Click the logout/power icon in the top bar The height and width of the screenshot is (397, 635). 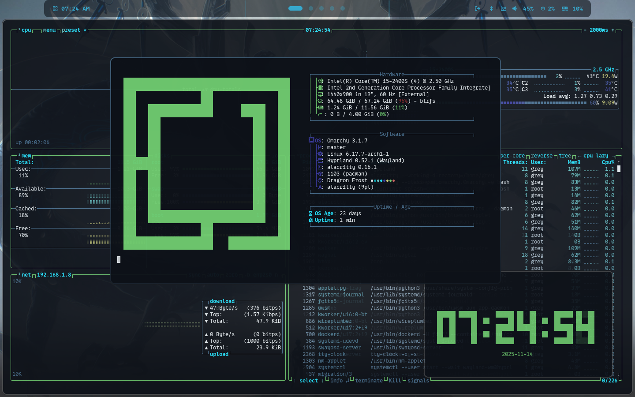point(477,8)
